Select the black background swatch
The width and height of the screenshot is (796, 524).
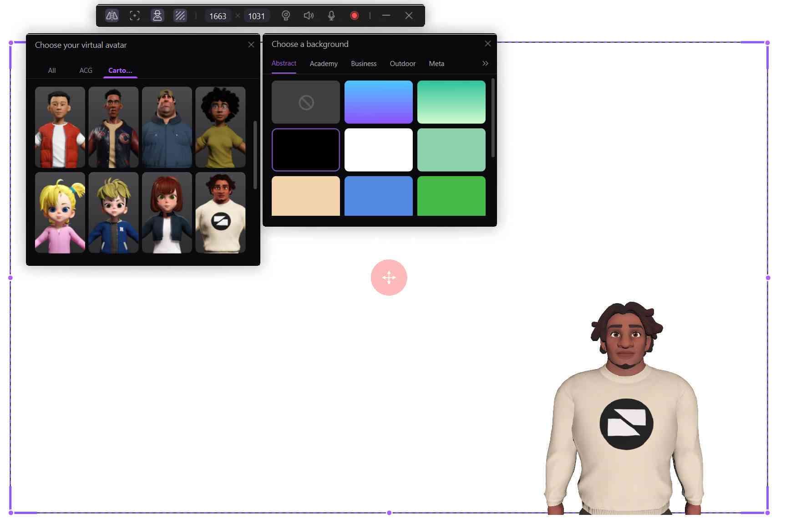tap(306, 150)
